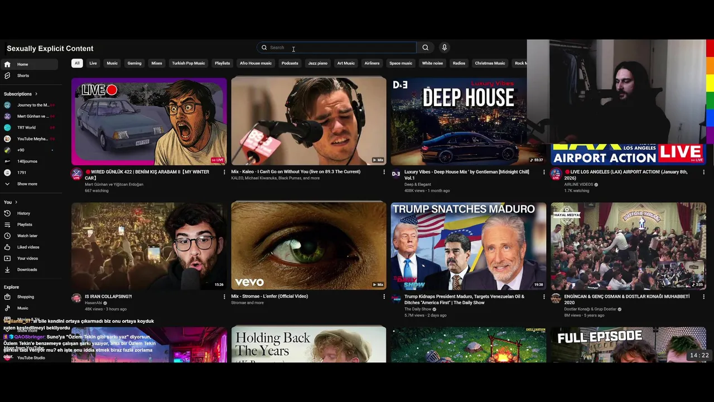Open The Daily Show channel avatar
Viewport: 714px width, 402px height.
click(396, 298)
